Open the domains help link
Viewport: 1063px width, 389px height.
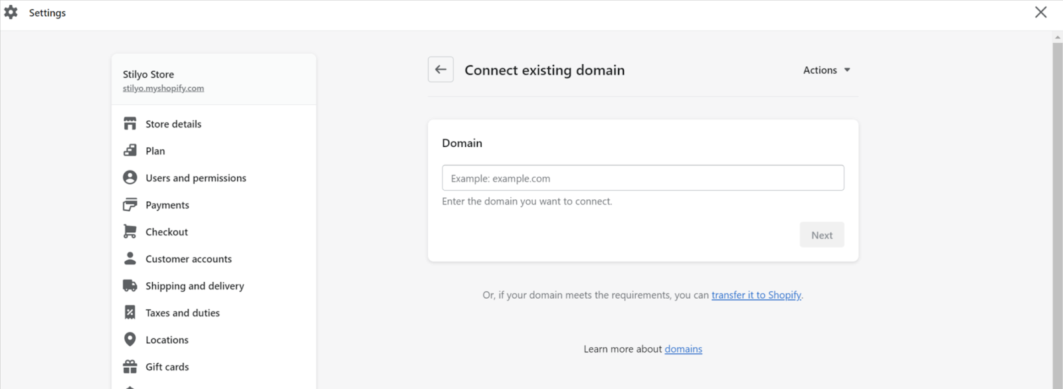point(683,349)
